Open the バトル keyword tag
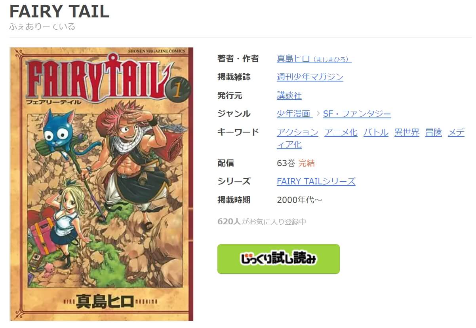Image resolution: width=476 pixels, height=328 pixels. pos(376,133)
